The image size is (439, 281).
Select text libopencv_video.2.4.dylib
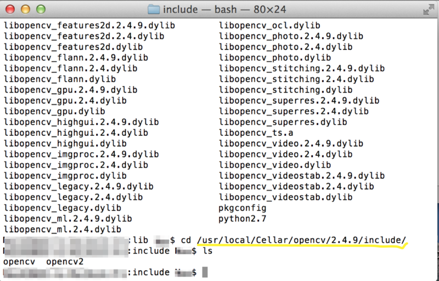click(285, 154)
